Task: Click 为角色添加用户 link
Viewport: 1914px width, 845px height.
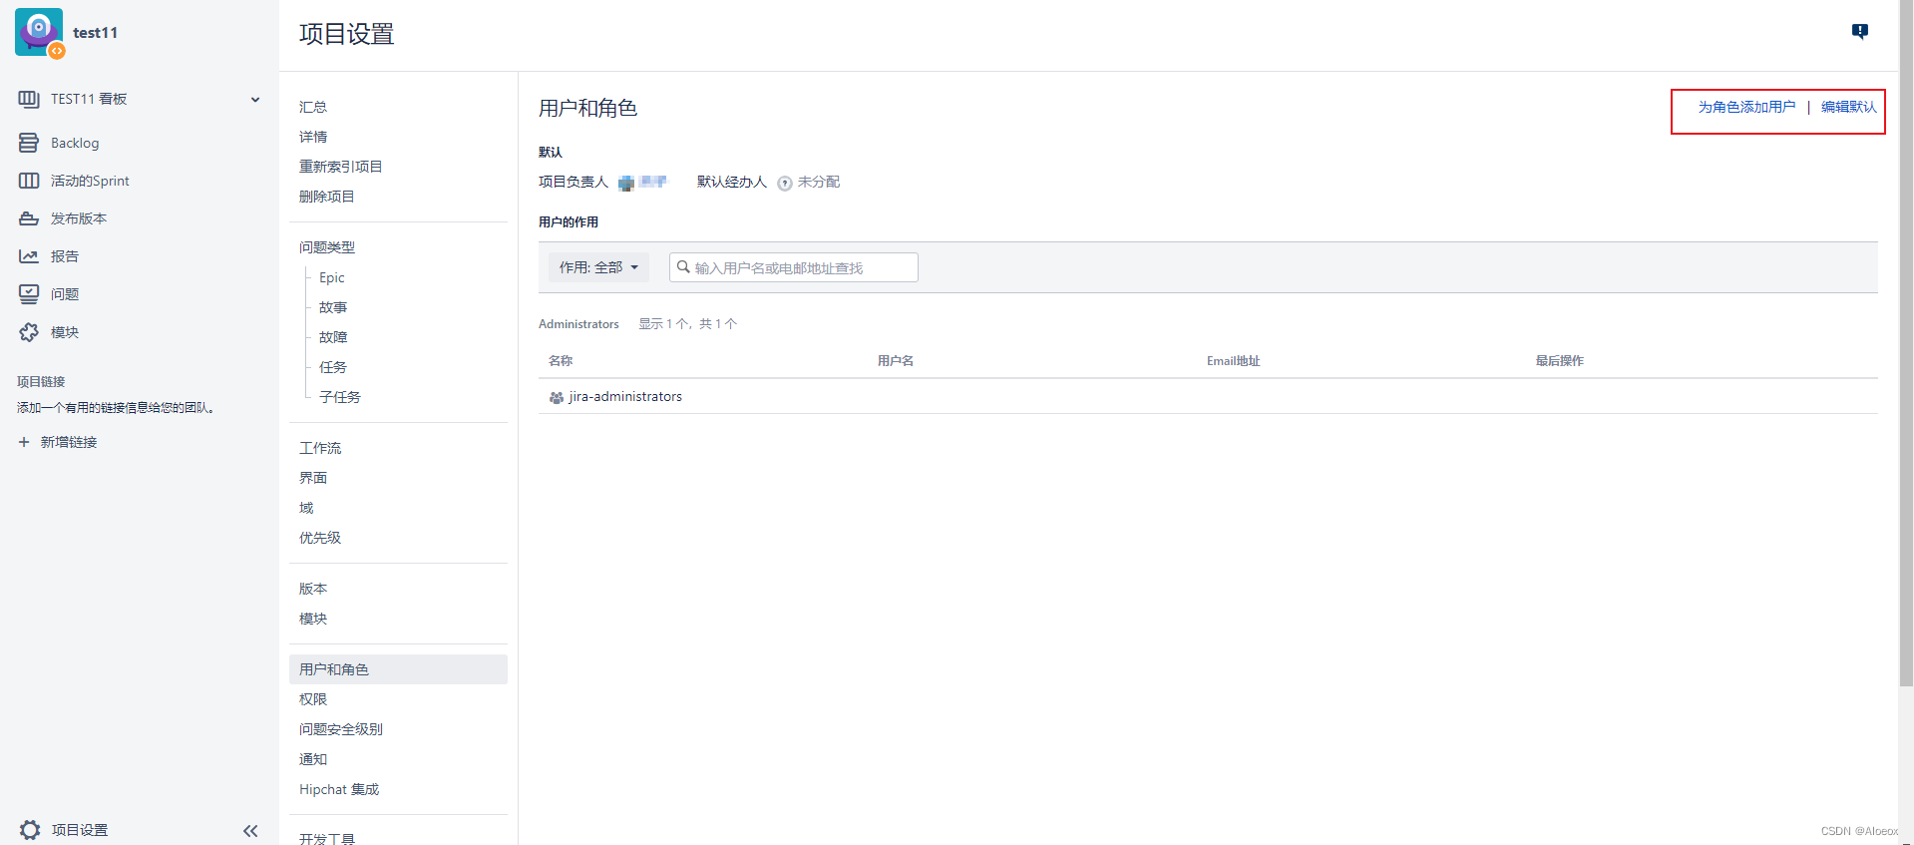Action: [1745, 107]
